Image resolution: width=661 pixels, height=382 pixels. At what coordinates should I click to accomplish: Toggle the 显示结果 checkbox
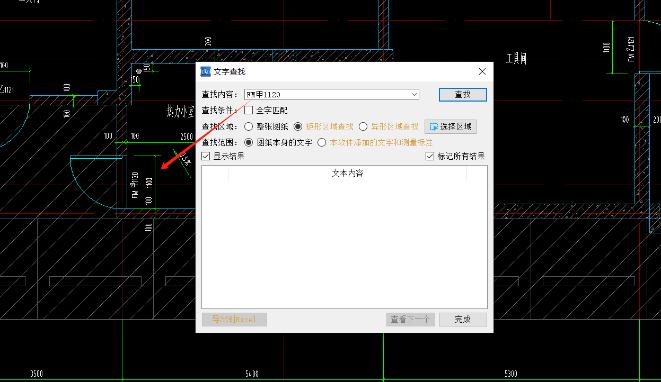206,157
